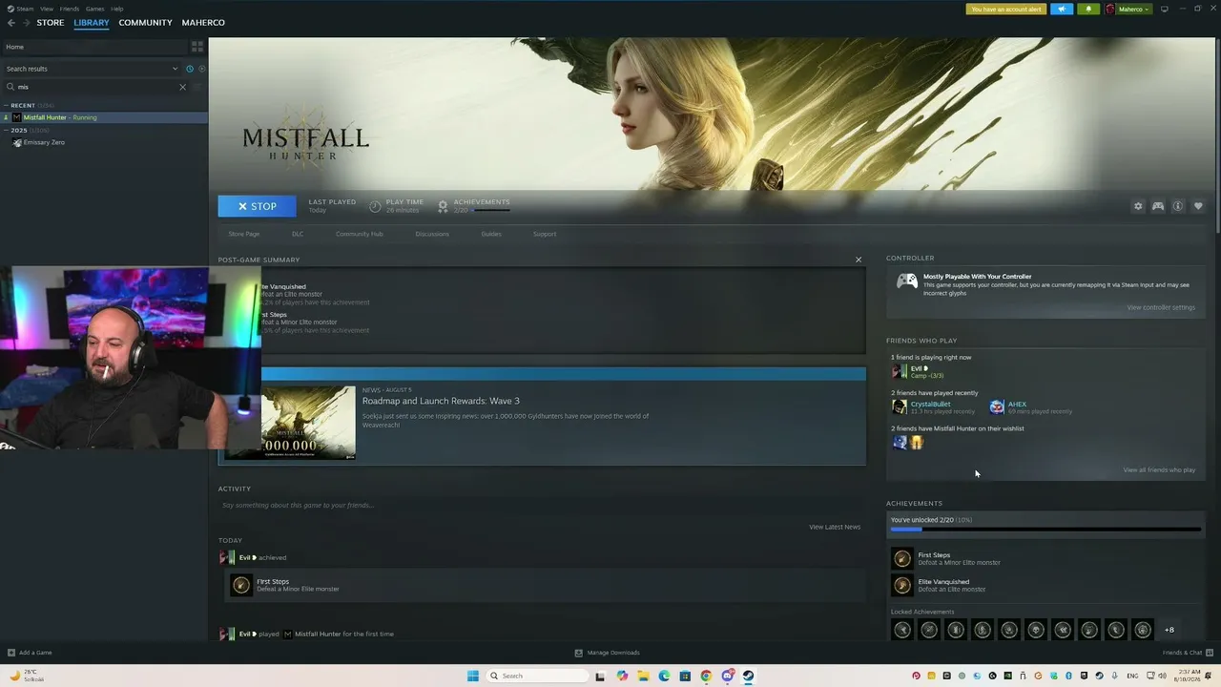Open the announcements megaphone button
This screenshot has width=1221, height=687.
point(1062,9)
